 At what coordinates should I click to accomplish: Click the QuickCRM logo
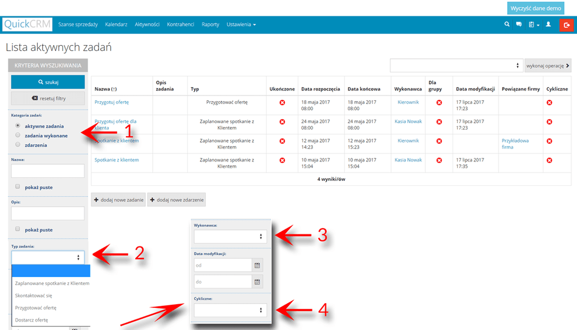click(27, 25)
